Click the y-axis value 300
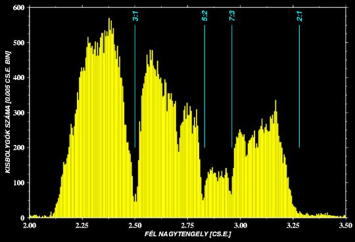Screen dimensions: 355x242 (x=19, y=113)
